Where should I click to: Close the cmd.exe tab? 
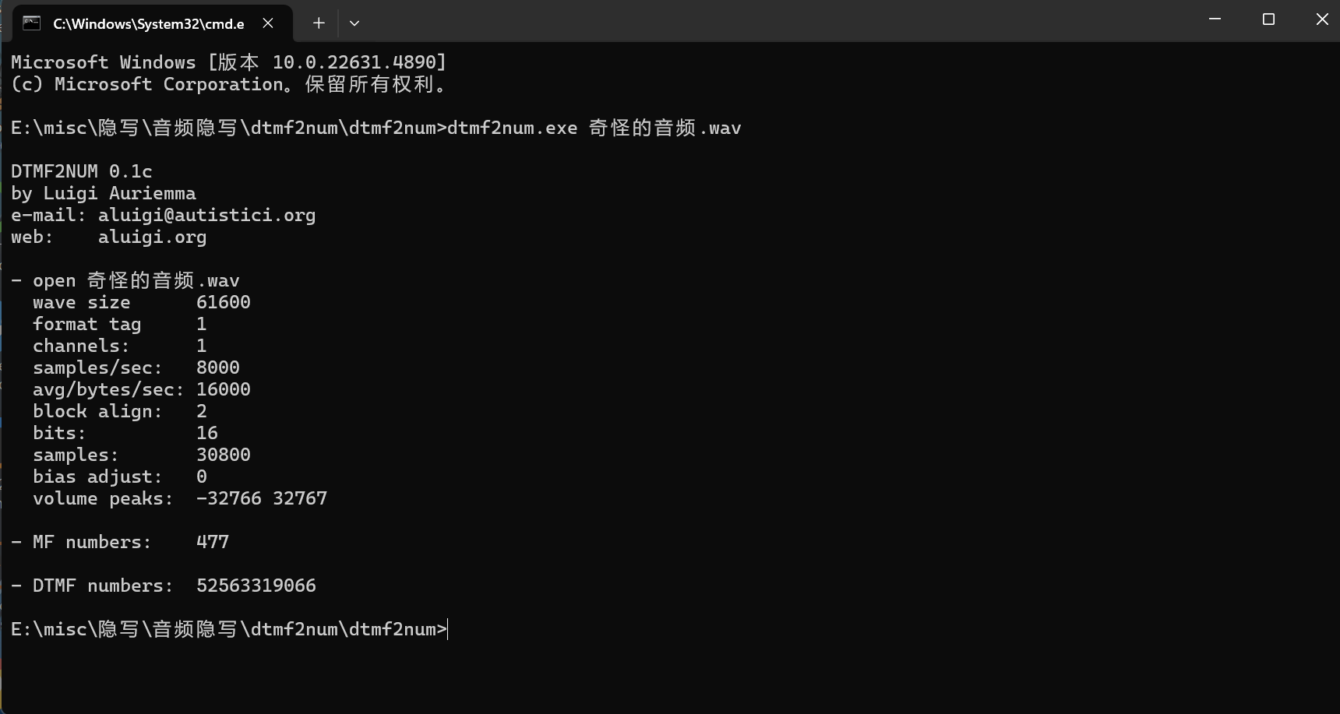268,23
